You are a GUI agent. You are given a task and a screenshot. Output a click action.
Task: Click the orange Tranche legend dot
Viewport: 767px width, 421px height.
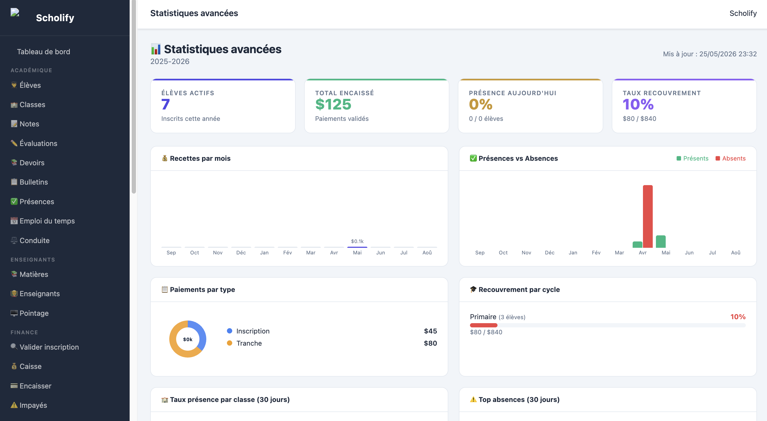click(229, 343)
